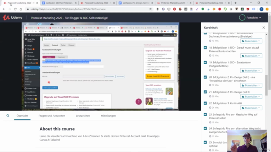Click the browser home icon

[21, 9]
